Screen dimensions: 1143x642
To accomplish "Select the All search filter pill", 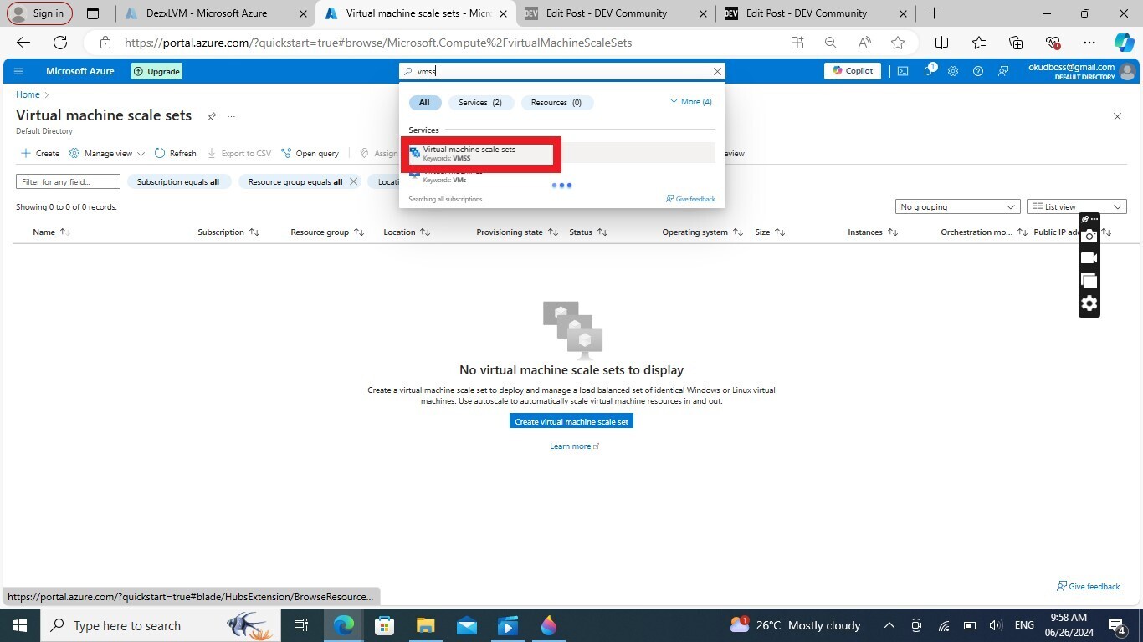I will (424, 103).
